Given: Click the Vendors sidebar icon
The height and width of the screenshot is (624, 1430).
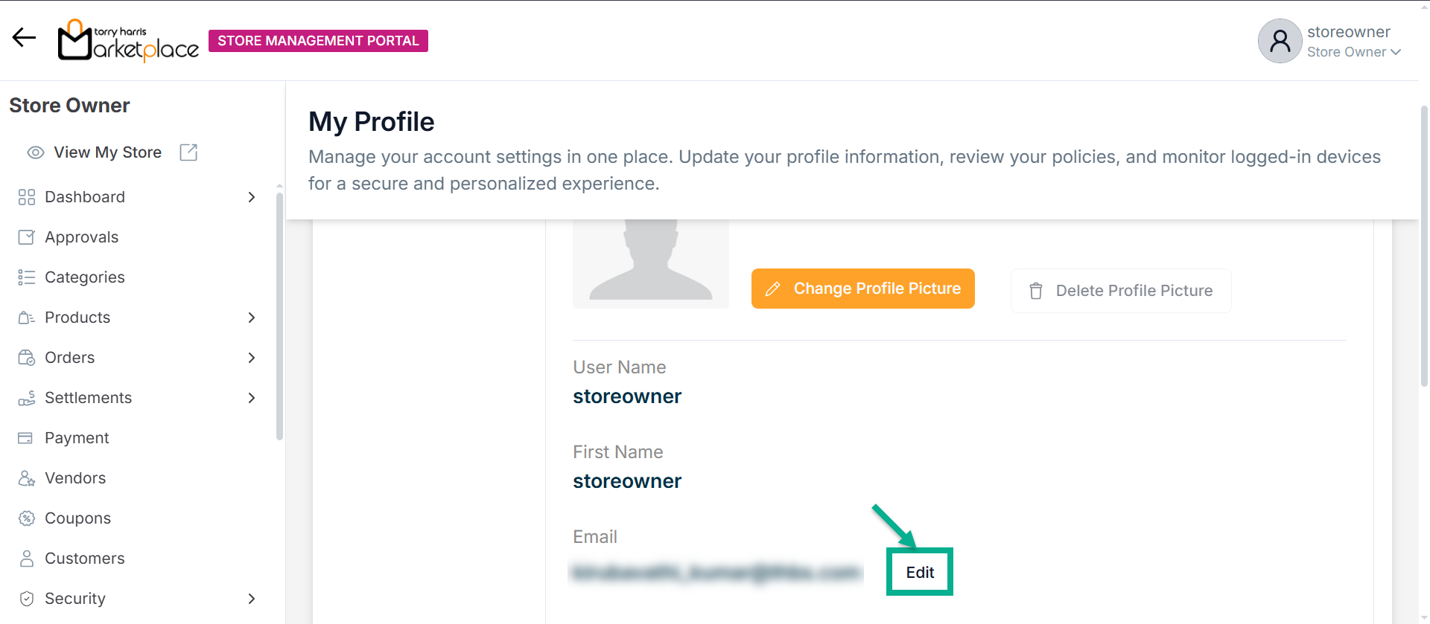Looking at the screenshot, I should pos(26,478).
